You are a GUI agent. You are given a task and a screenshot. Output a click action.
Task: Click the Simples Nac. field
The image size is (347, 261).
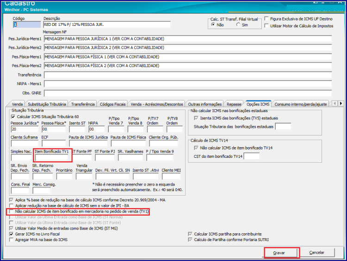point(21,157)
